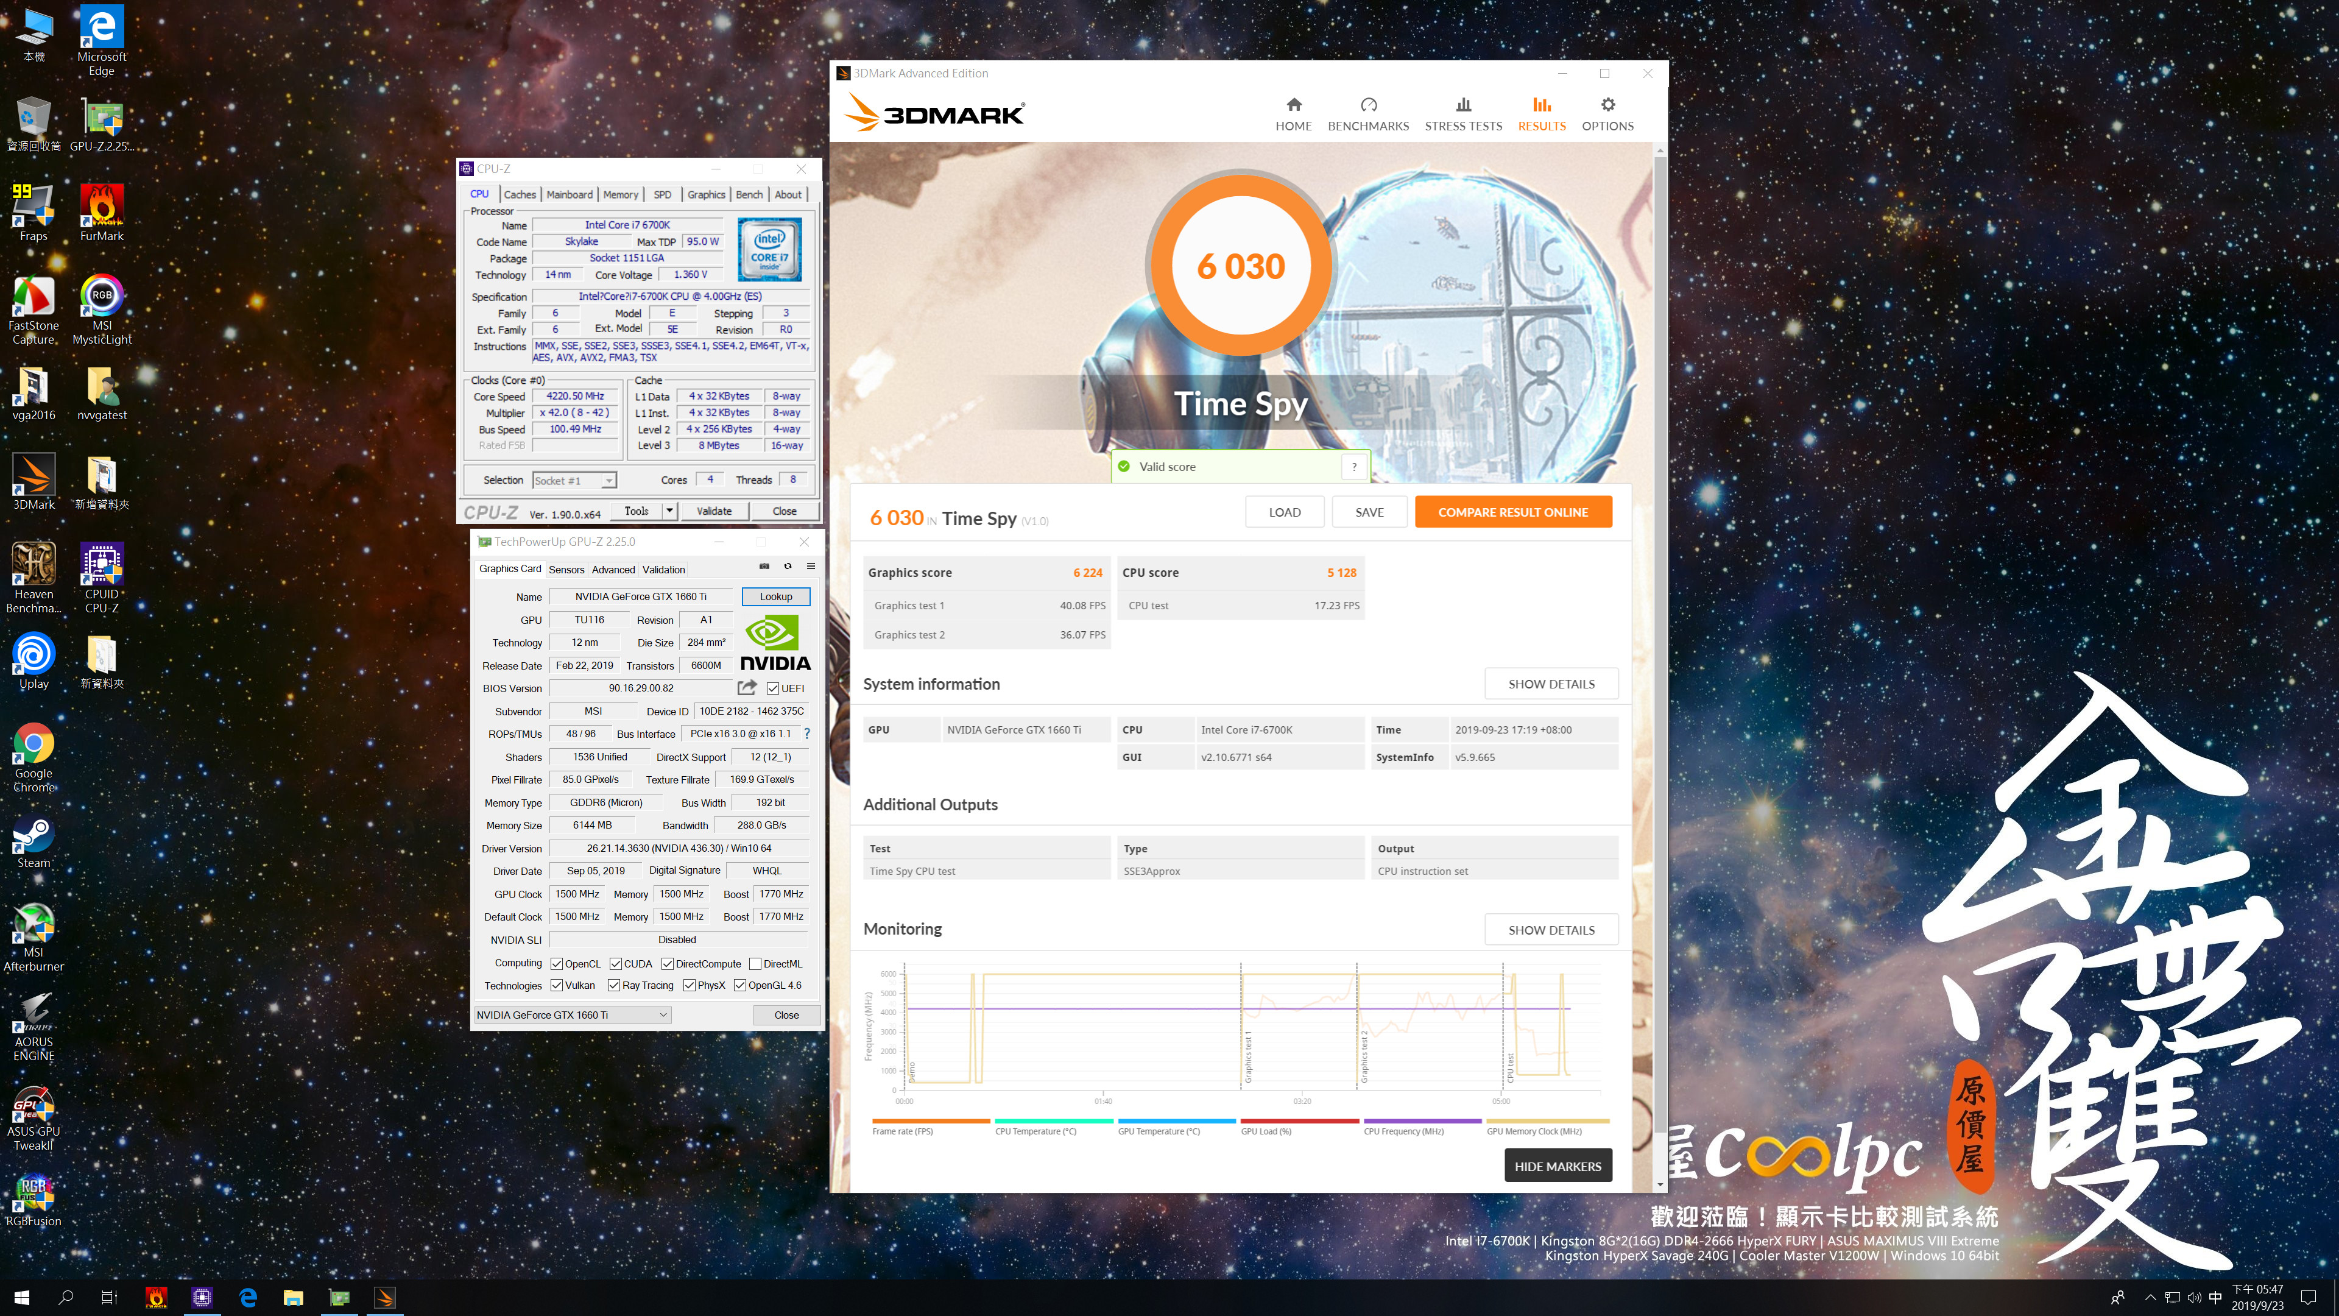2339x1316 pixels.
Task: Toggle Vulkan checkbox in GPU-Z
Action: tap(557, 985)
